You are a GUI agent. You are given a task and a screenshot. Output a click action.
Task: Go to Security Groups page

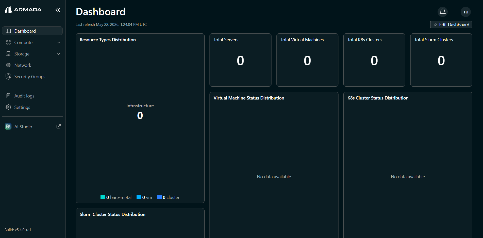tap(32, 76)
